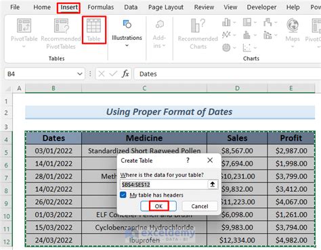Screen dimensions: 321x250
Task: Click OK in Create Table dialog
Action: 158,206
